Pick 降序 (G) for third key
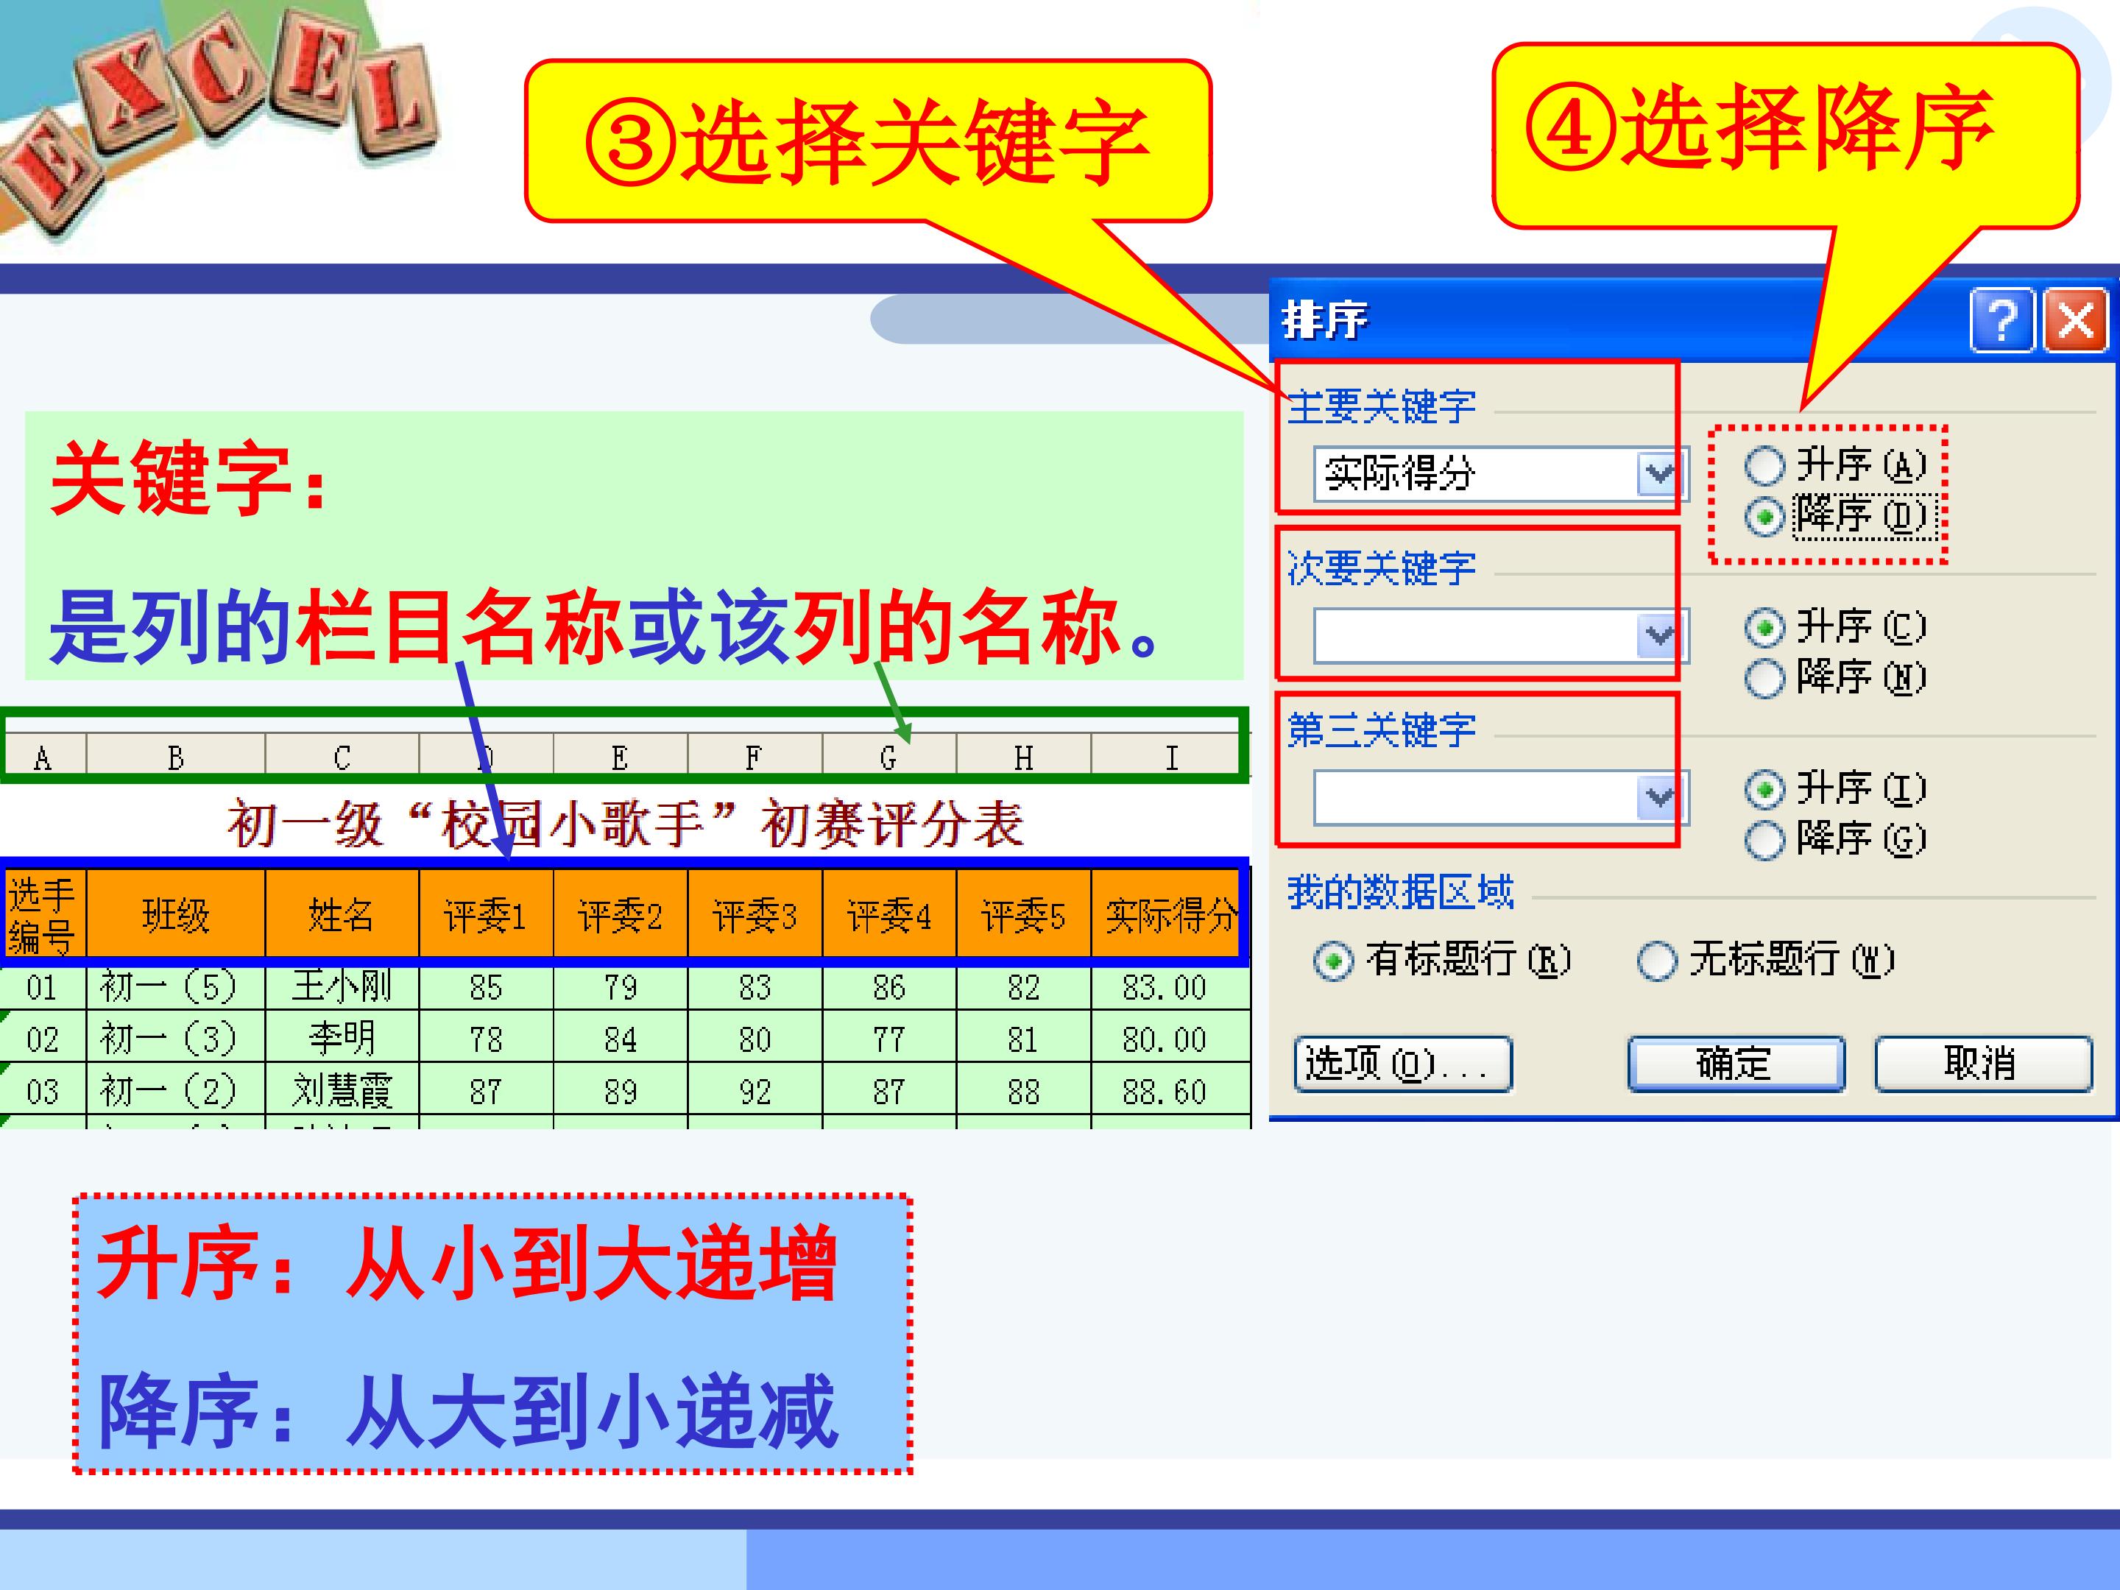2120x1590 pixels. point(1764,841)
